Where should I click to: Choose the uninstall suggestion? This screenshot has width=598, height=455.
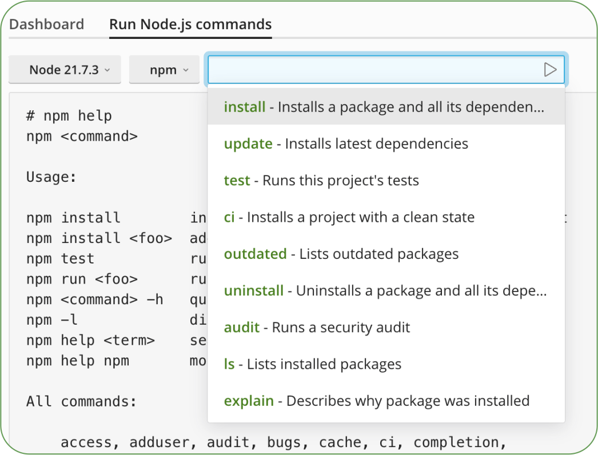point(386,290)
